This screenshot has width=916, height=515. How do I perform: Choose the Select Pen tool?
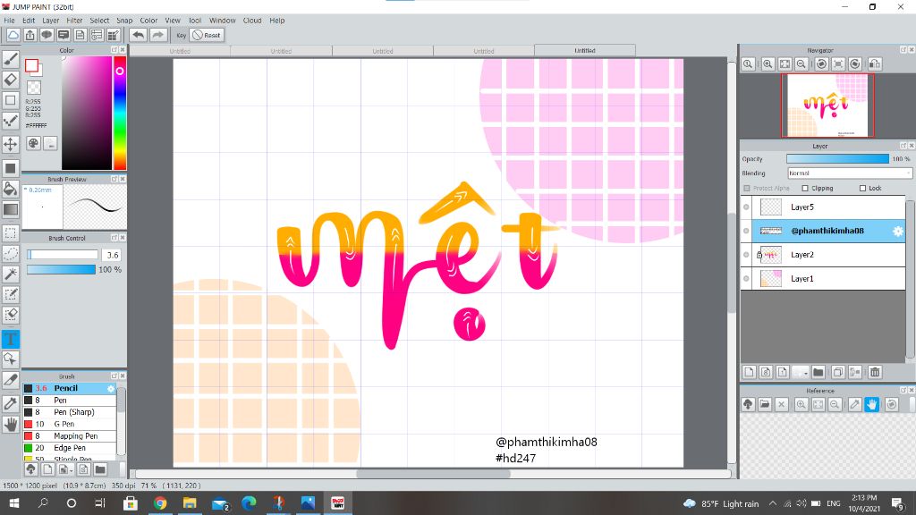11,294
